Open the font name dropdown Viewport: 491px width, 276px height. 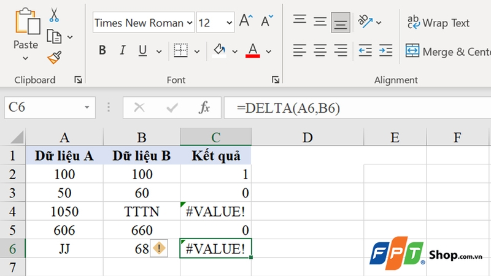coord(190,23)
